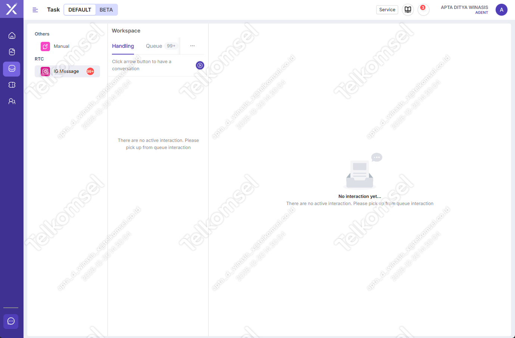Click the Instagram IG Message icon

(45, 71)
